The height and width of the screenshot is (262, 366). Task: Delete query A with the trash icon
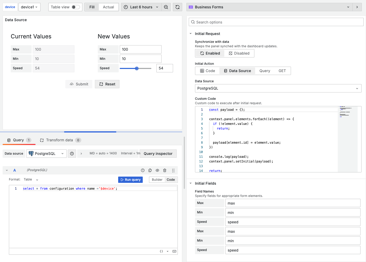[x=165, y=170]
